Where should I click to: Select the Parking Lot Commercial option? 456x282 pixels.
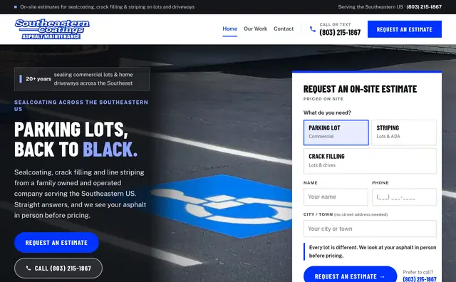coord(336,132)
